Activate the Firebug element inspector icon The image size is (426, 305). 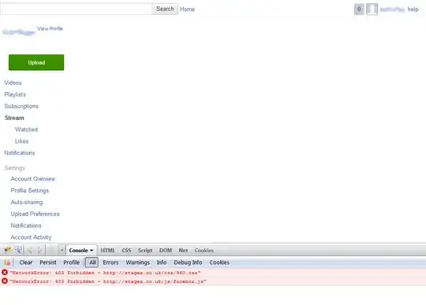pos(18,250)
